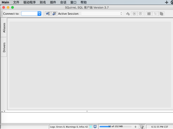The image size is (173, 129).
Task: Click the cancel query X icon
Action: point(140,14)
